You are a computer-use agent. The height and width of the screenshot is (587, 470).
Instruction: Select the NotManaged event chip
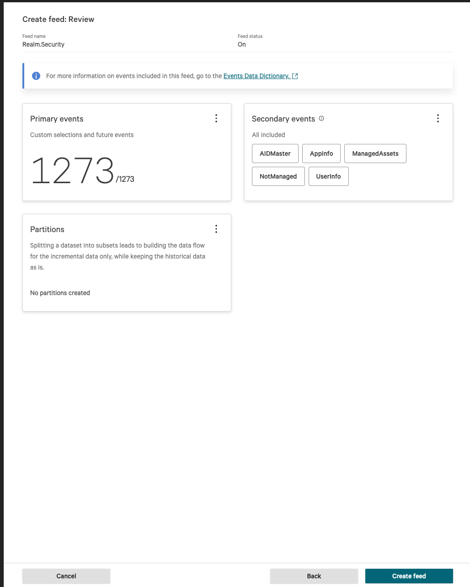coord(278,176)
